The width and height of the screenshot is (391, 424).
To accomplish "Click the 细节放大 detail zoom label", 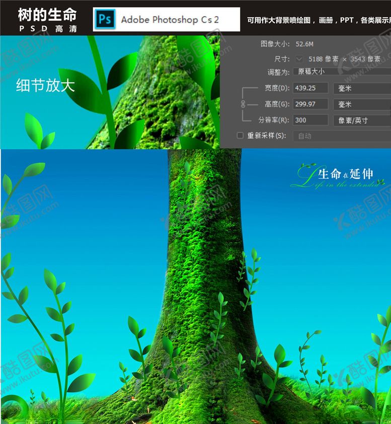I will 45,85.
